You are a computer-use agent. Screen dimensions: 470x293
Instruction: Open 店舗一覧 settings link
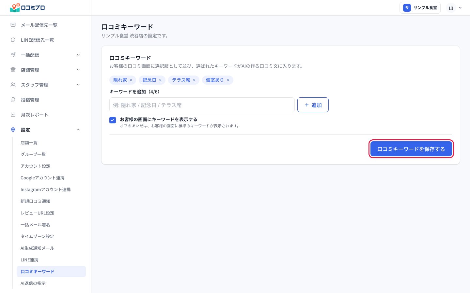(x=51, y=143)
